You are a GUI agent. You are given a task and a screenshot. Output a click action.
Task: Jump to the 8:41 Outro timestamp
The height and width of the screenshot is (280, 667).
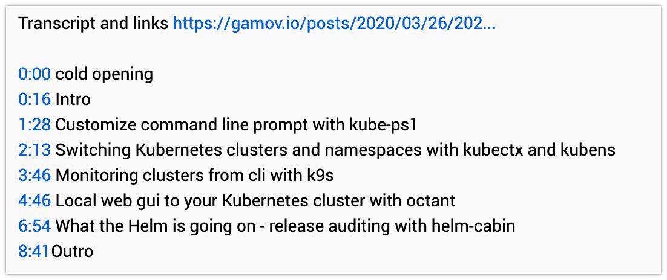pos(34,251)
